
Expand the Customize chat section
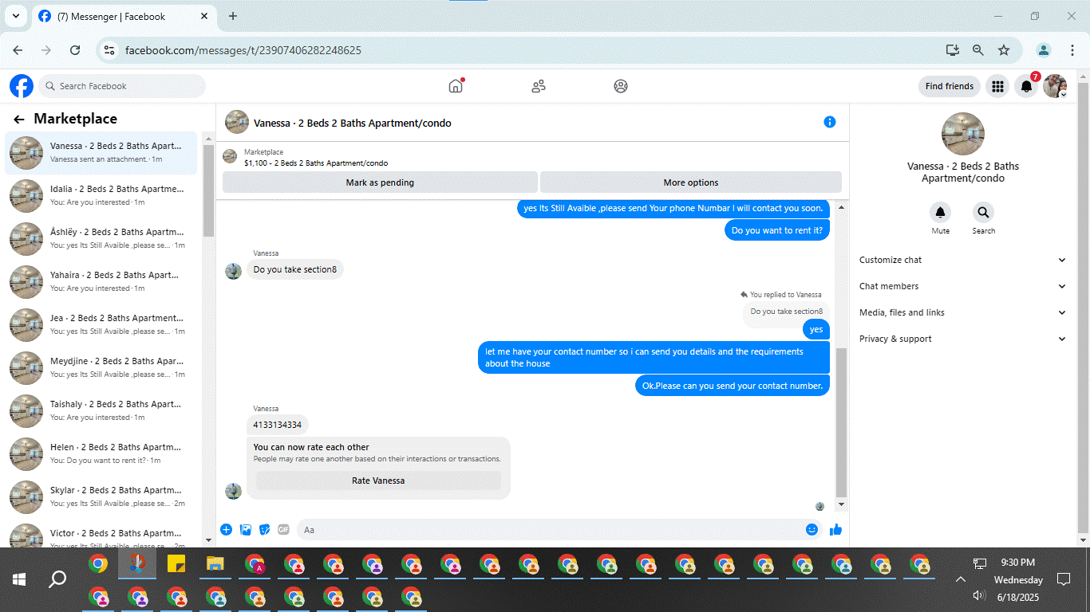tap(962, 260)
